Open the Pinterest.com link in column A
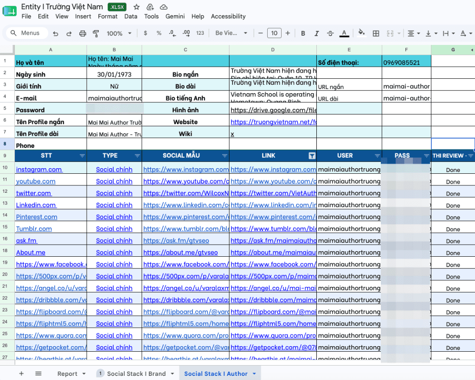The height and width of the screenshot is (380, 475). click(37, 217)
